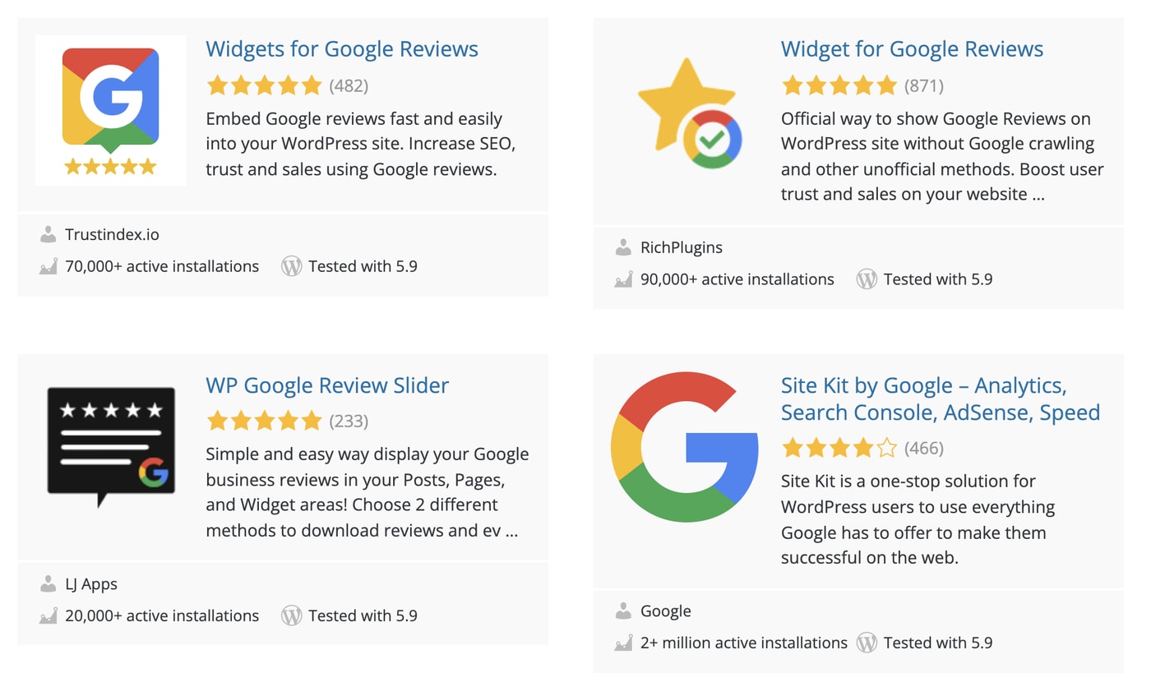Open the Widgets for Google Reviews plugin page

coord(342,49)
